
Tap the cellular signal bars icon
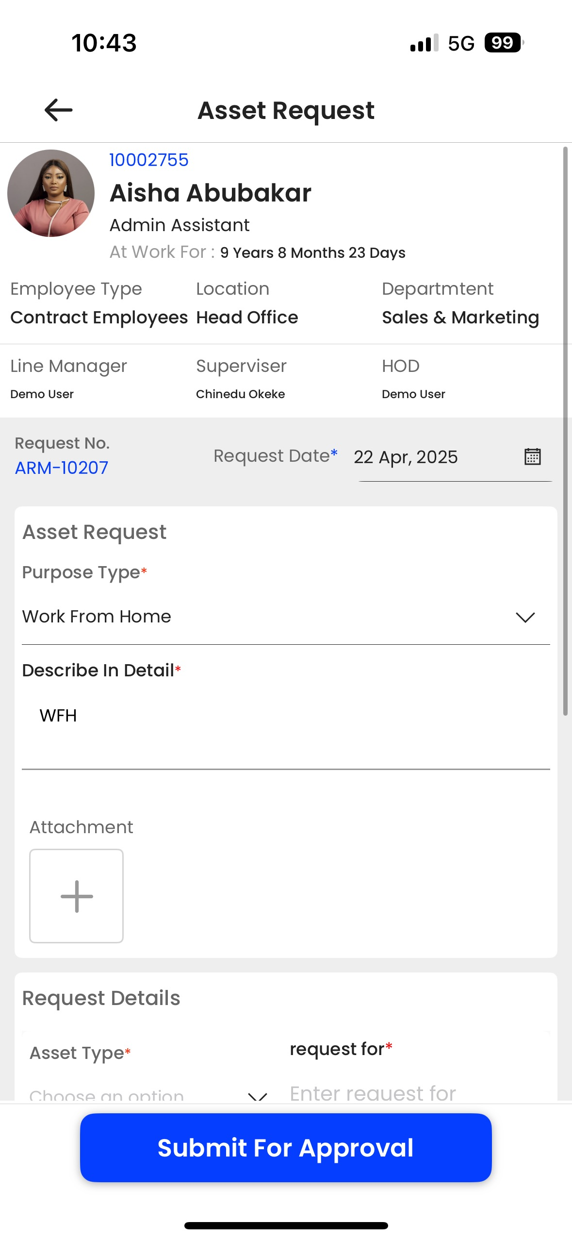(425, 43)
